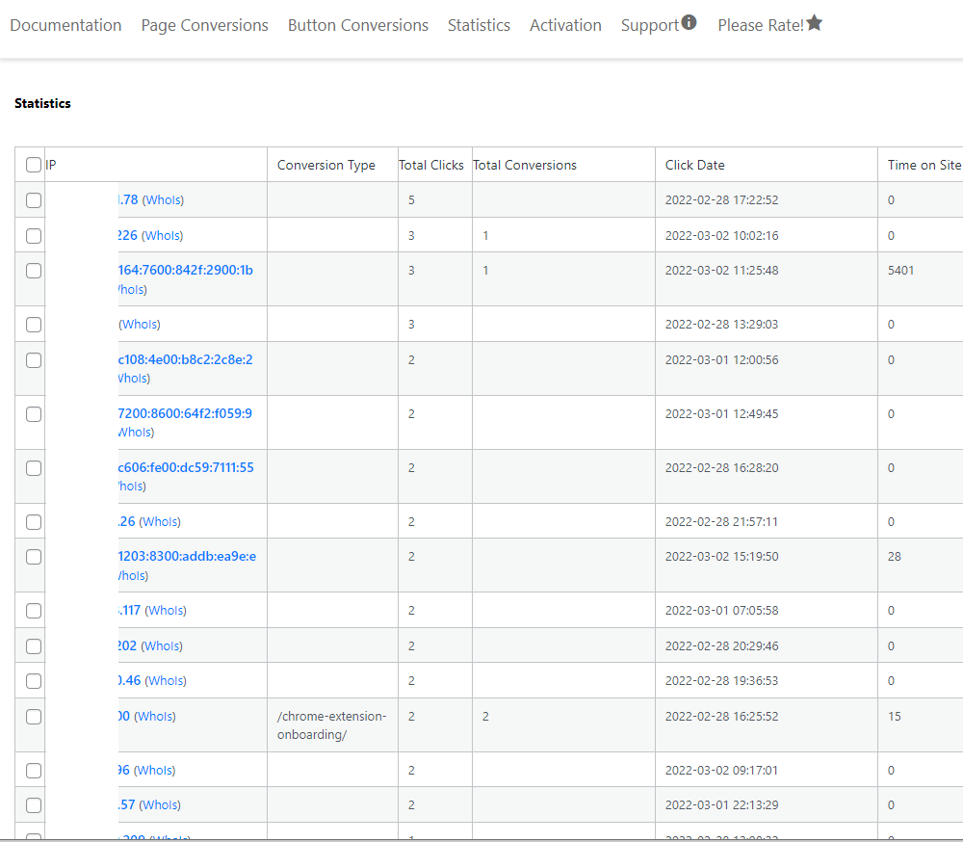Screen dimensions: 963x842
Task: Click the Please Rate! link
Action: 759,25
